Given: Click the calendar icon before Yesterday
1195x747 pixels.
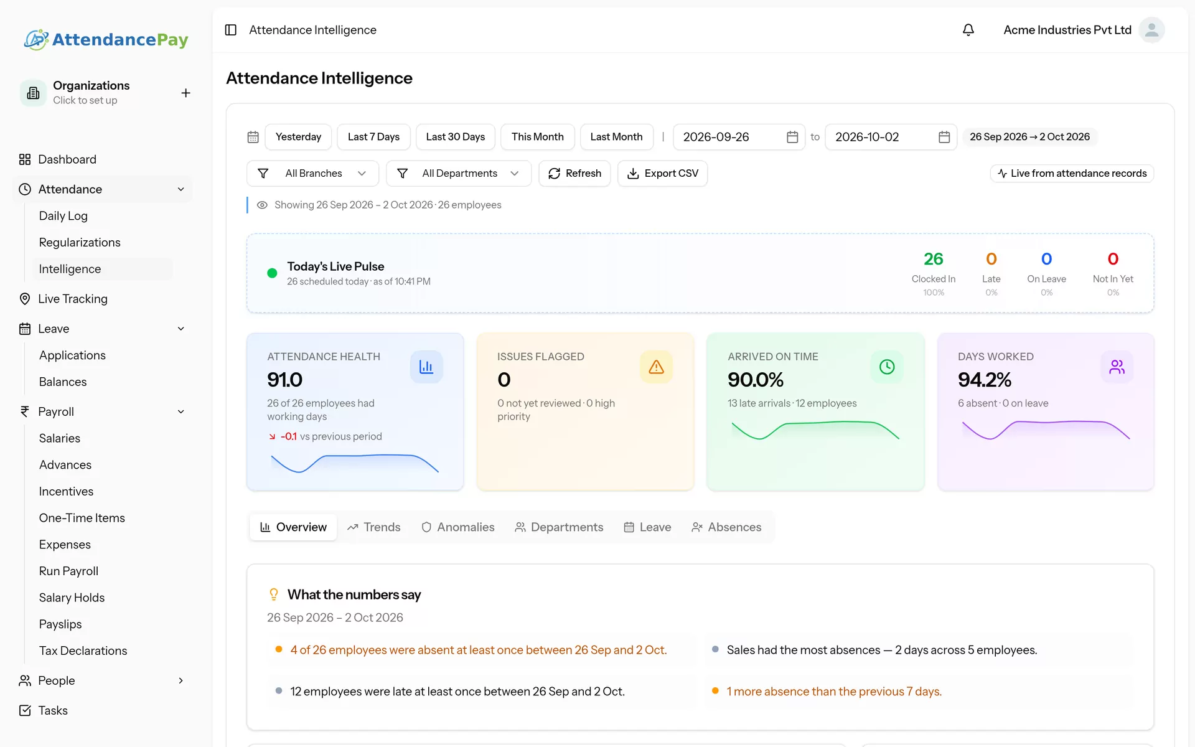Looking at the screenshot, I should (x=253, y=137).
